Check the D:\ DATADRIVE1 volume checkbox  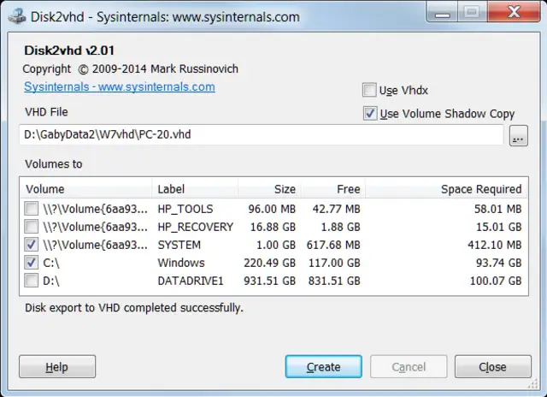[32, 280]
